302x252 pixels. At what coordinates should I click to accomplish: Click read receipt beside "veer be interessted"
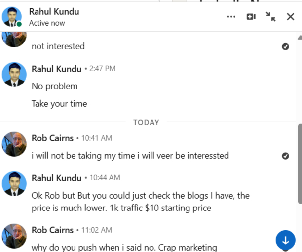pos(285,156)
